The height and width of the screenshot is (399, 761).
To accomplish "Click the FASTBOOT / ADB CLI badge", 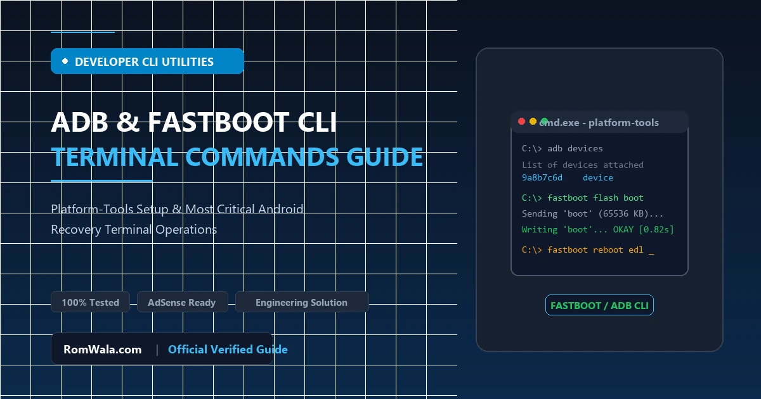I will pos(599,305).
